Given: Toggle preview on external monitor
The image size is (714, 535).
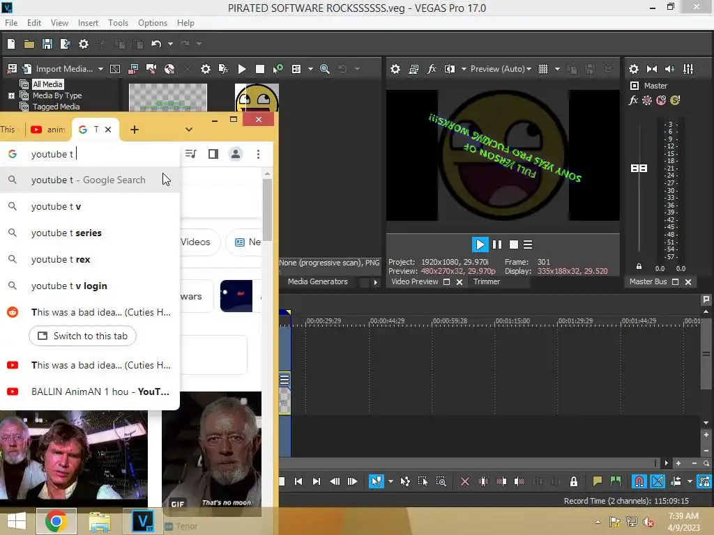Looking at the screenshot, I should pyautogui.click(x=413, y=69).
